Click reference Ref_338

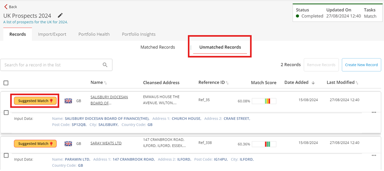[205, 143]
